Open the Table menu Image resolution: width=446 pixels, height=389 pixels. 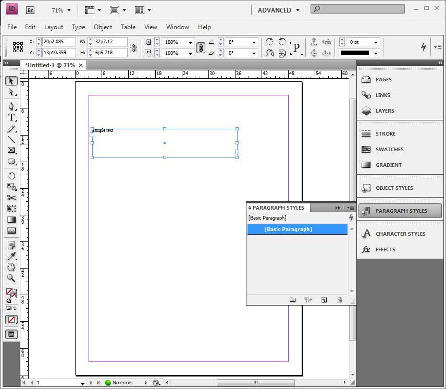(128, 27)
